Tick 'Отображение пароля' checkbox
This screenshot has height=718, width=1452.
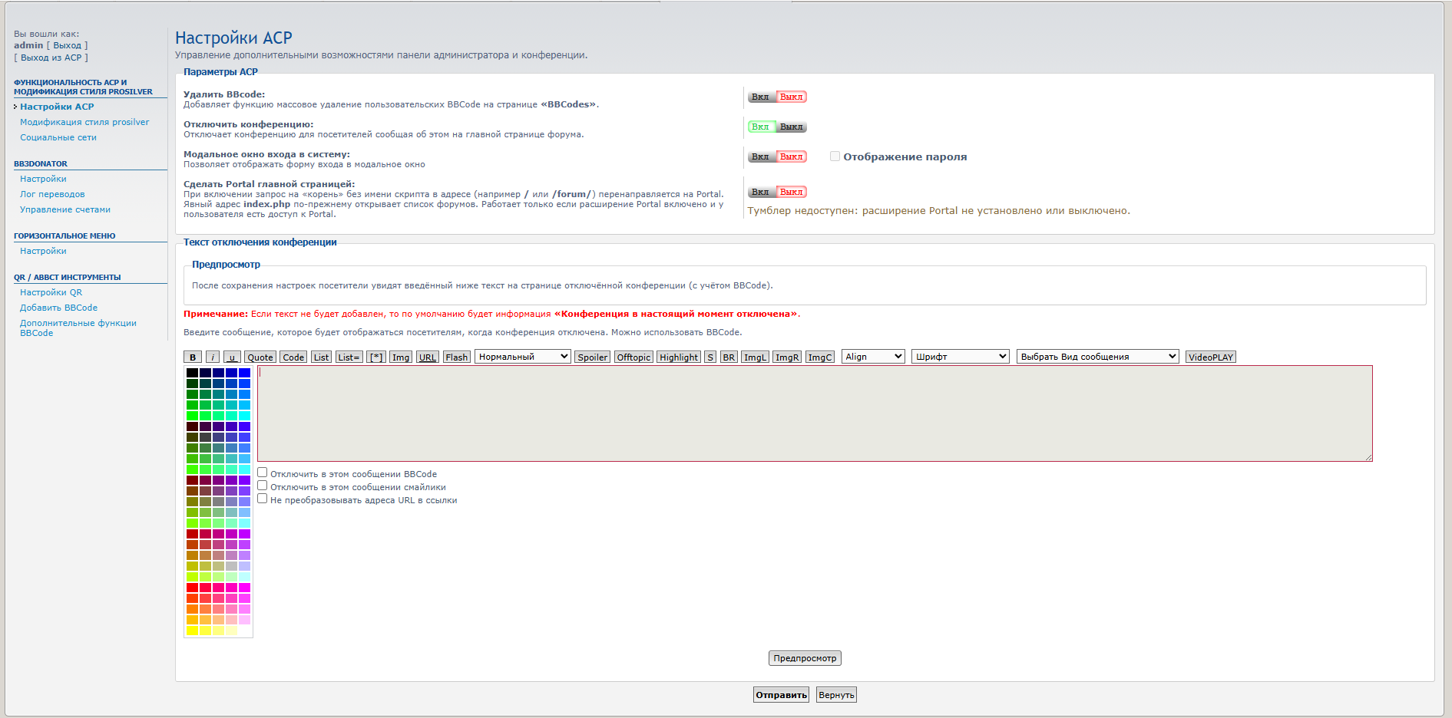pos(835,156)
